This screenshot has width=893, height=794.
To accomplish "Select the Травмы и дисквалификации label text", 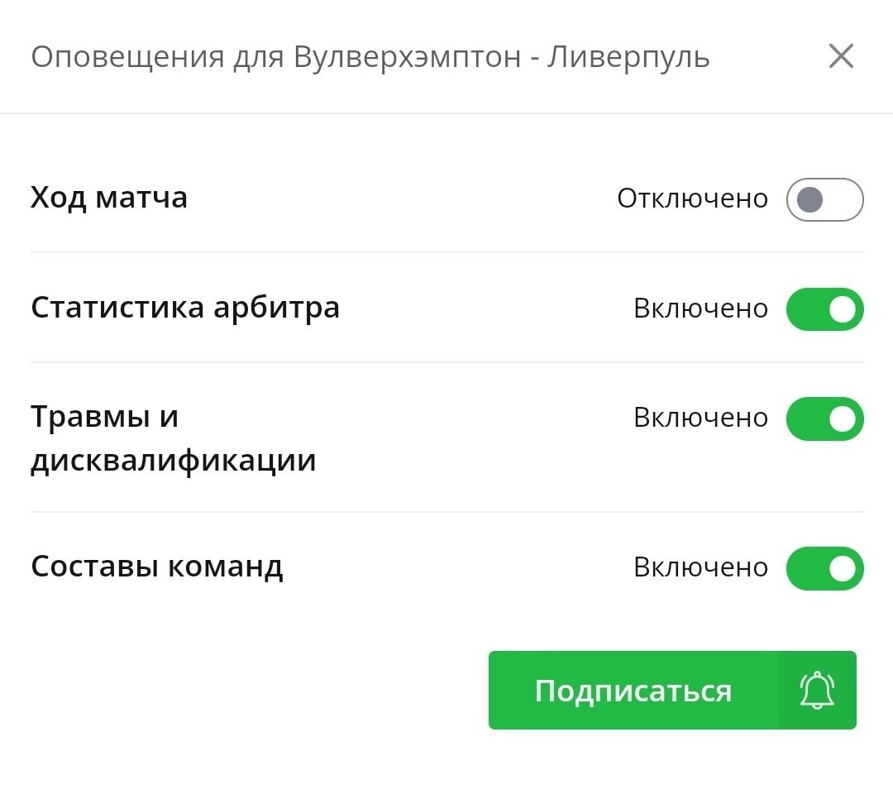I will coord(174,438).
